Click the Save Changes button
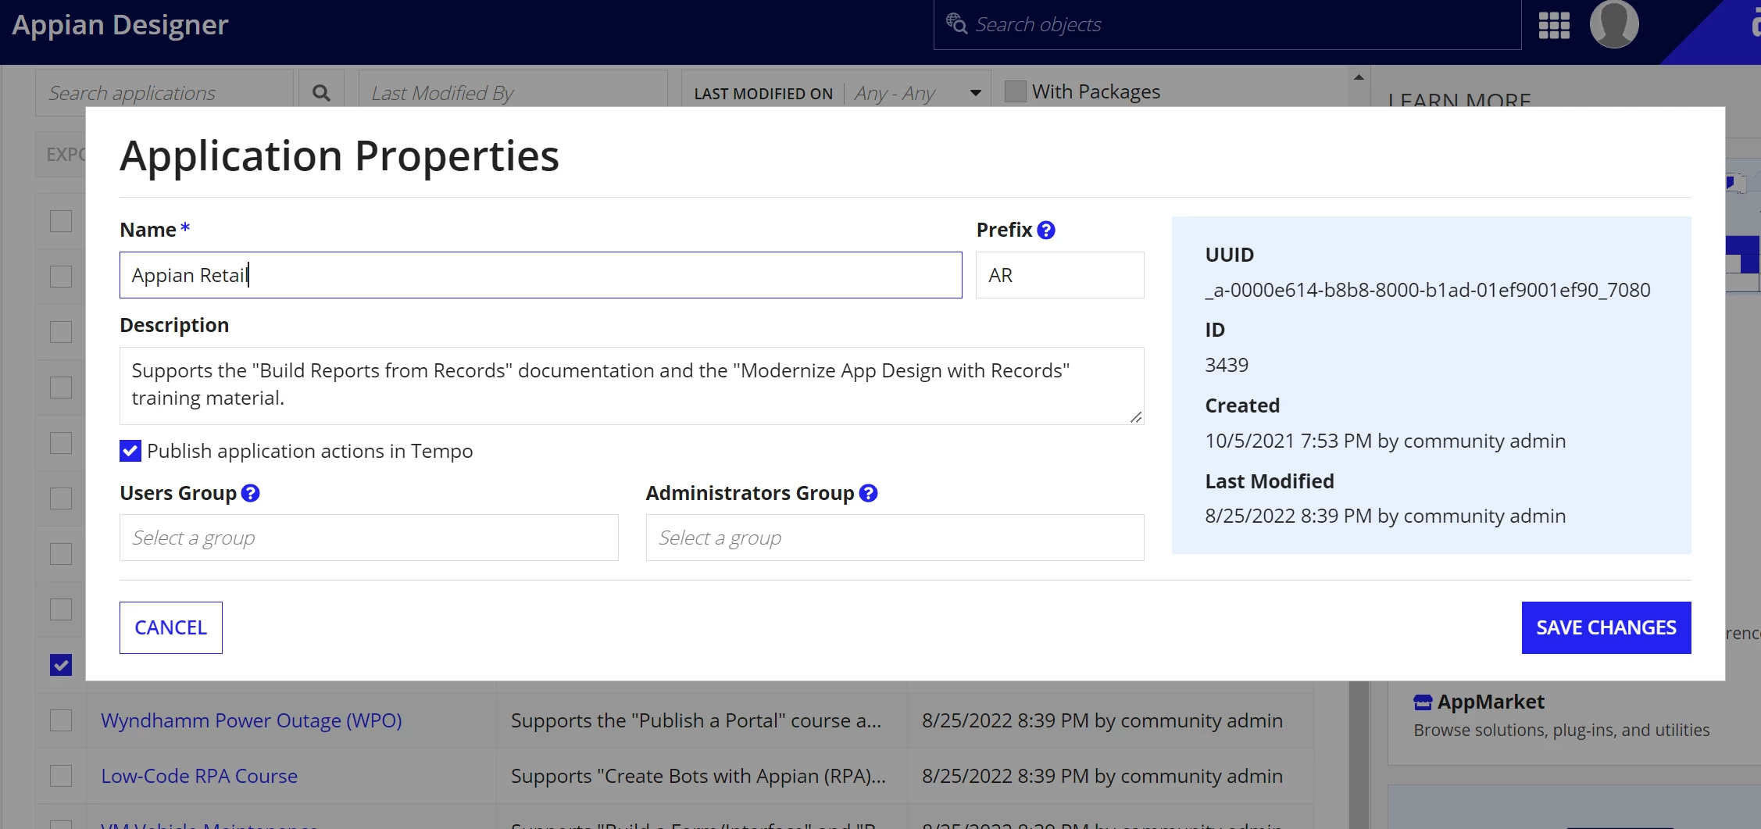This screenshot has height=829, width=1761. tap(1606, 627)
